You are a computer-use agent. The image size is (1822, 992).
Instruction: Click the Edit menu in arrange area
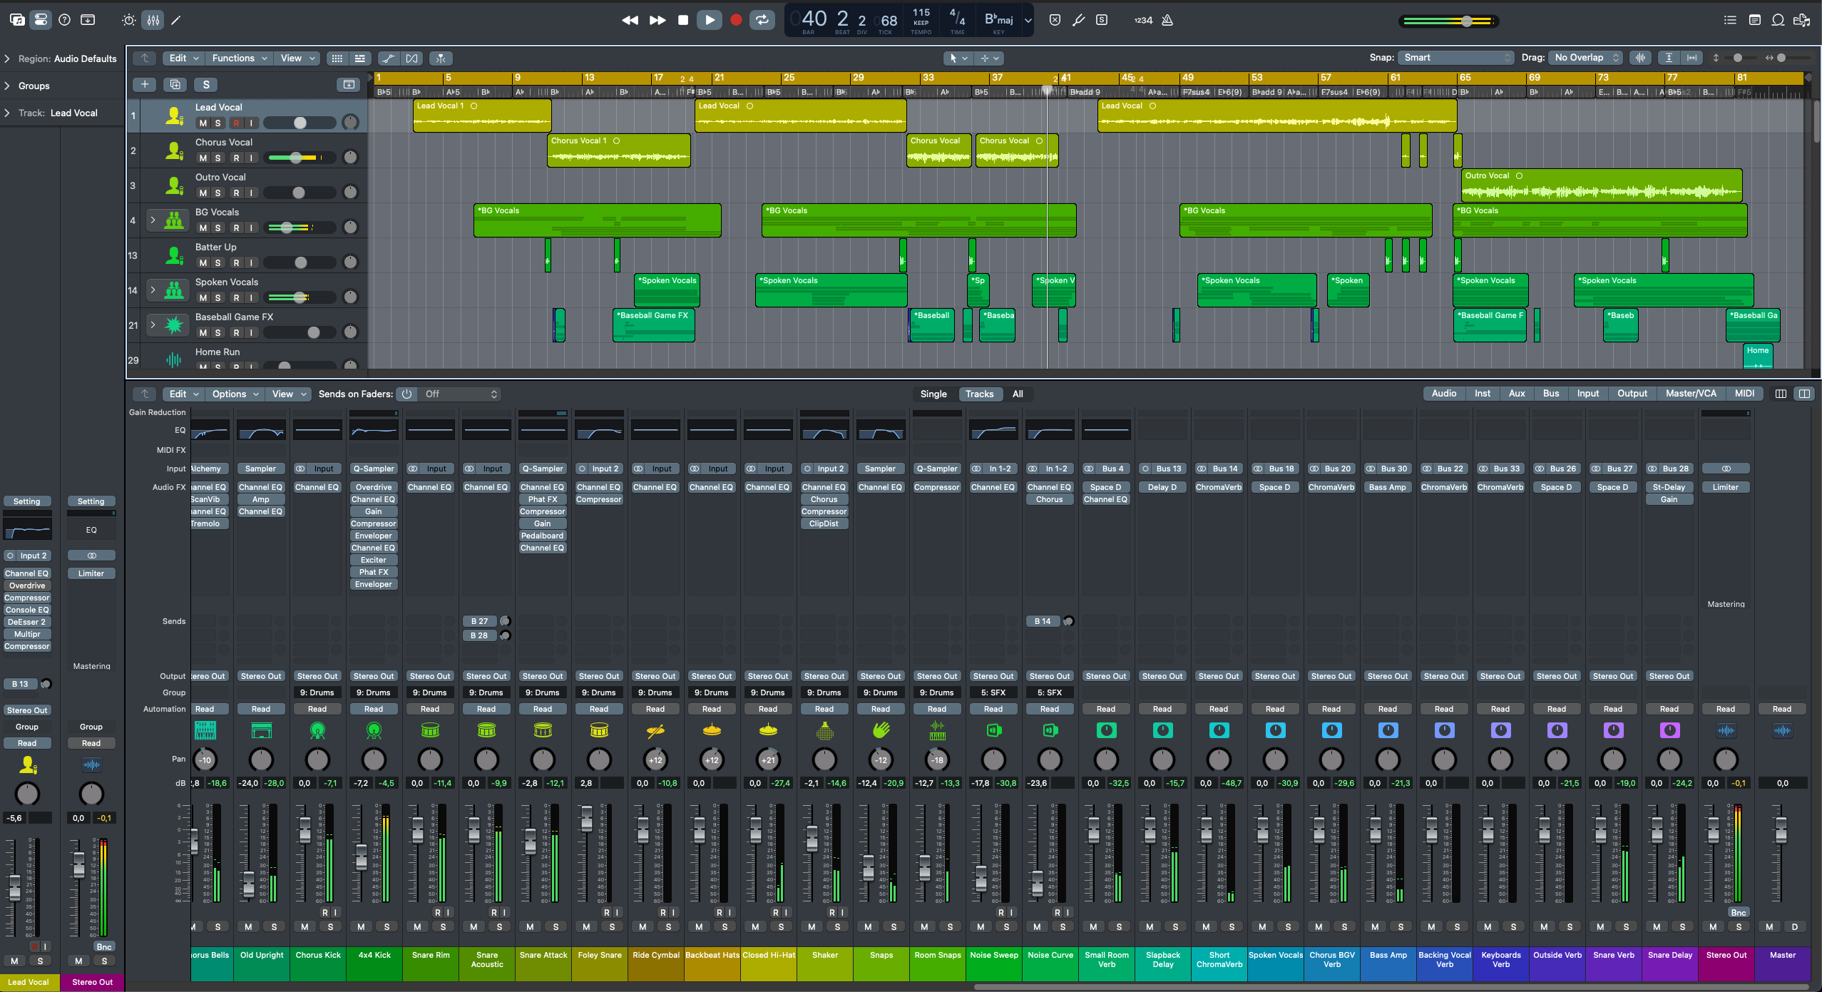point(180,58)
